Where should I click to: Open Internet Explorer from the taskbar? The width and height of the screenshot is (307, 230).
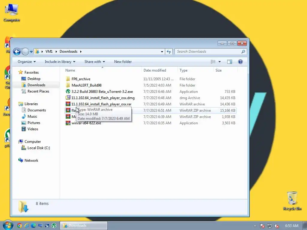pos(26,226)
